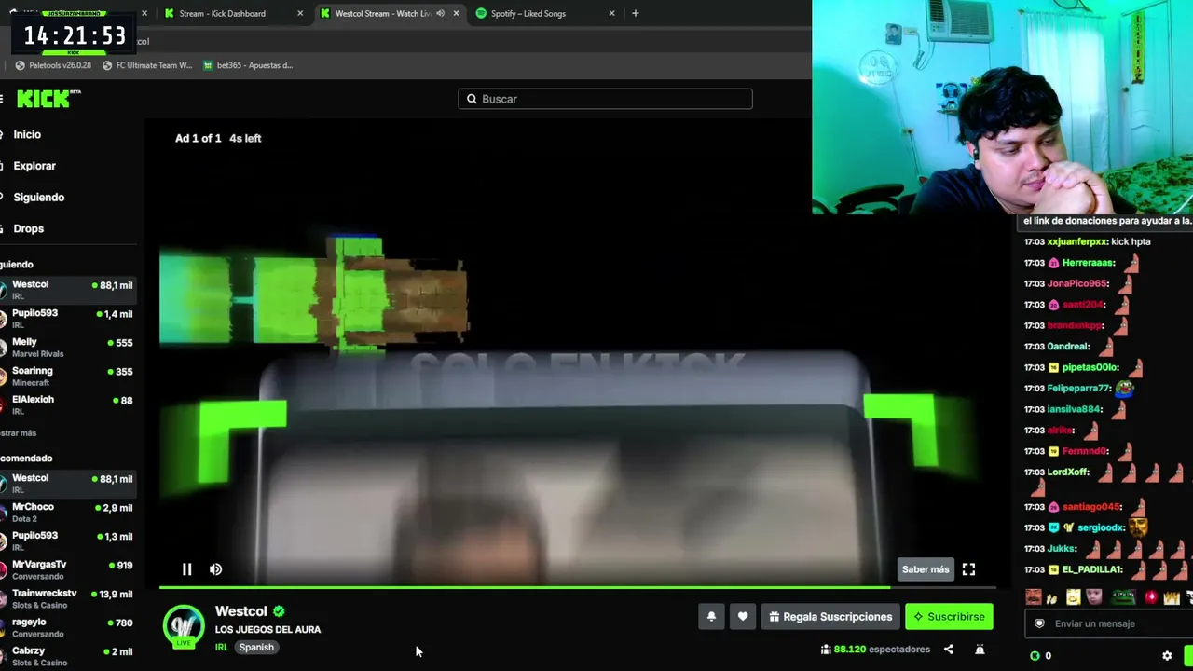The height and width of the screenshot is (671, 1193).
Task: Open MrChoco Dota 2 channel
Action: [68, 513]
